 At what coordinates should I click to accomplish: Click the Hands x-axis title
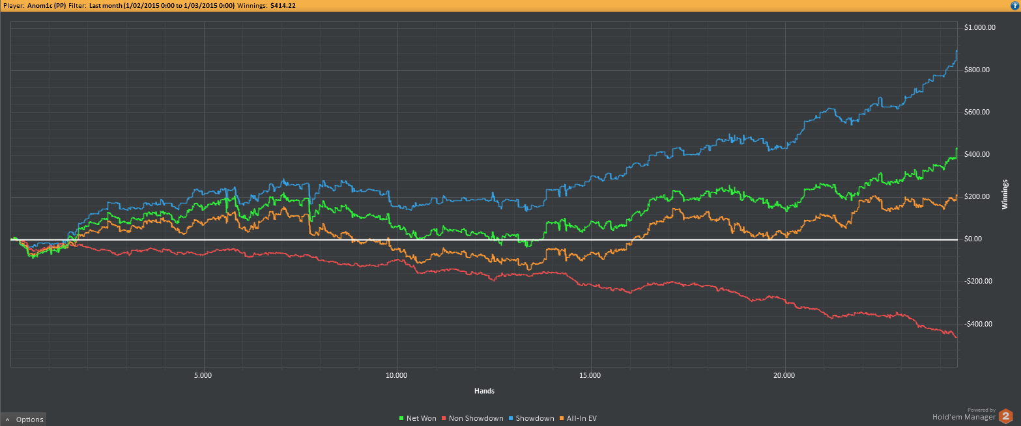coord(484,392)
